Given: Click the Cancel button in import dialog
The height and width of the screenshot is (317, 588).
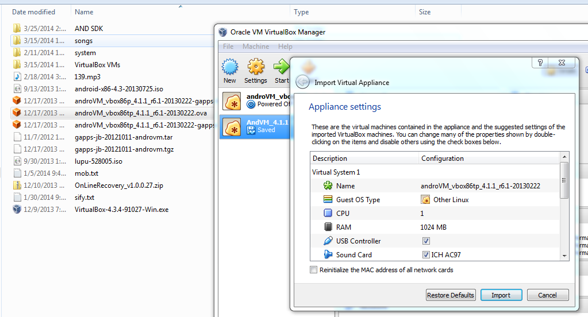Looking at the screenshot, I should click(x=548, y=295).
